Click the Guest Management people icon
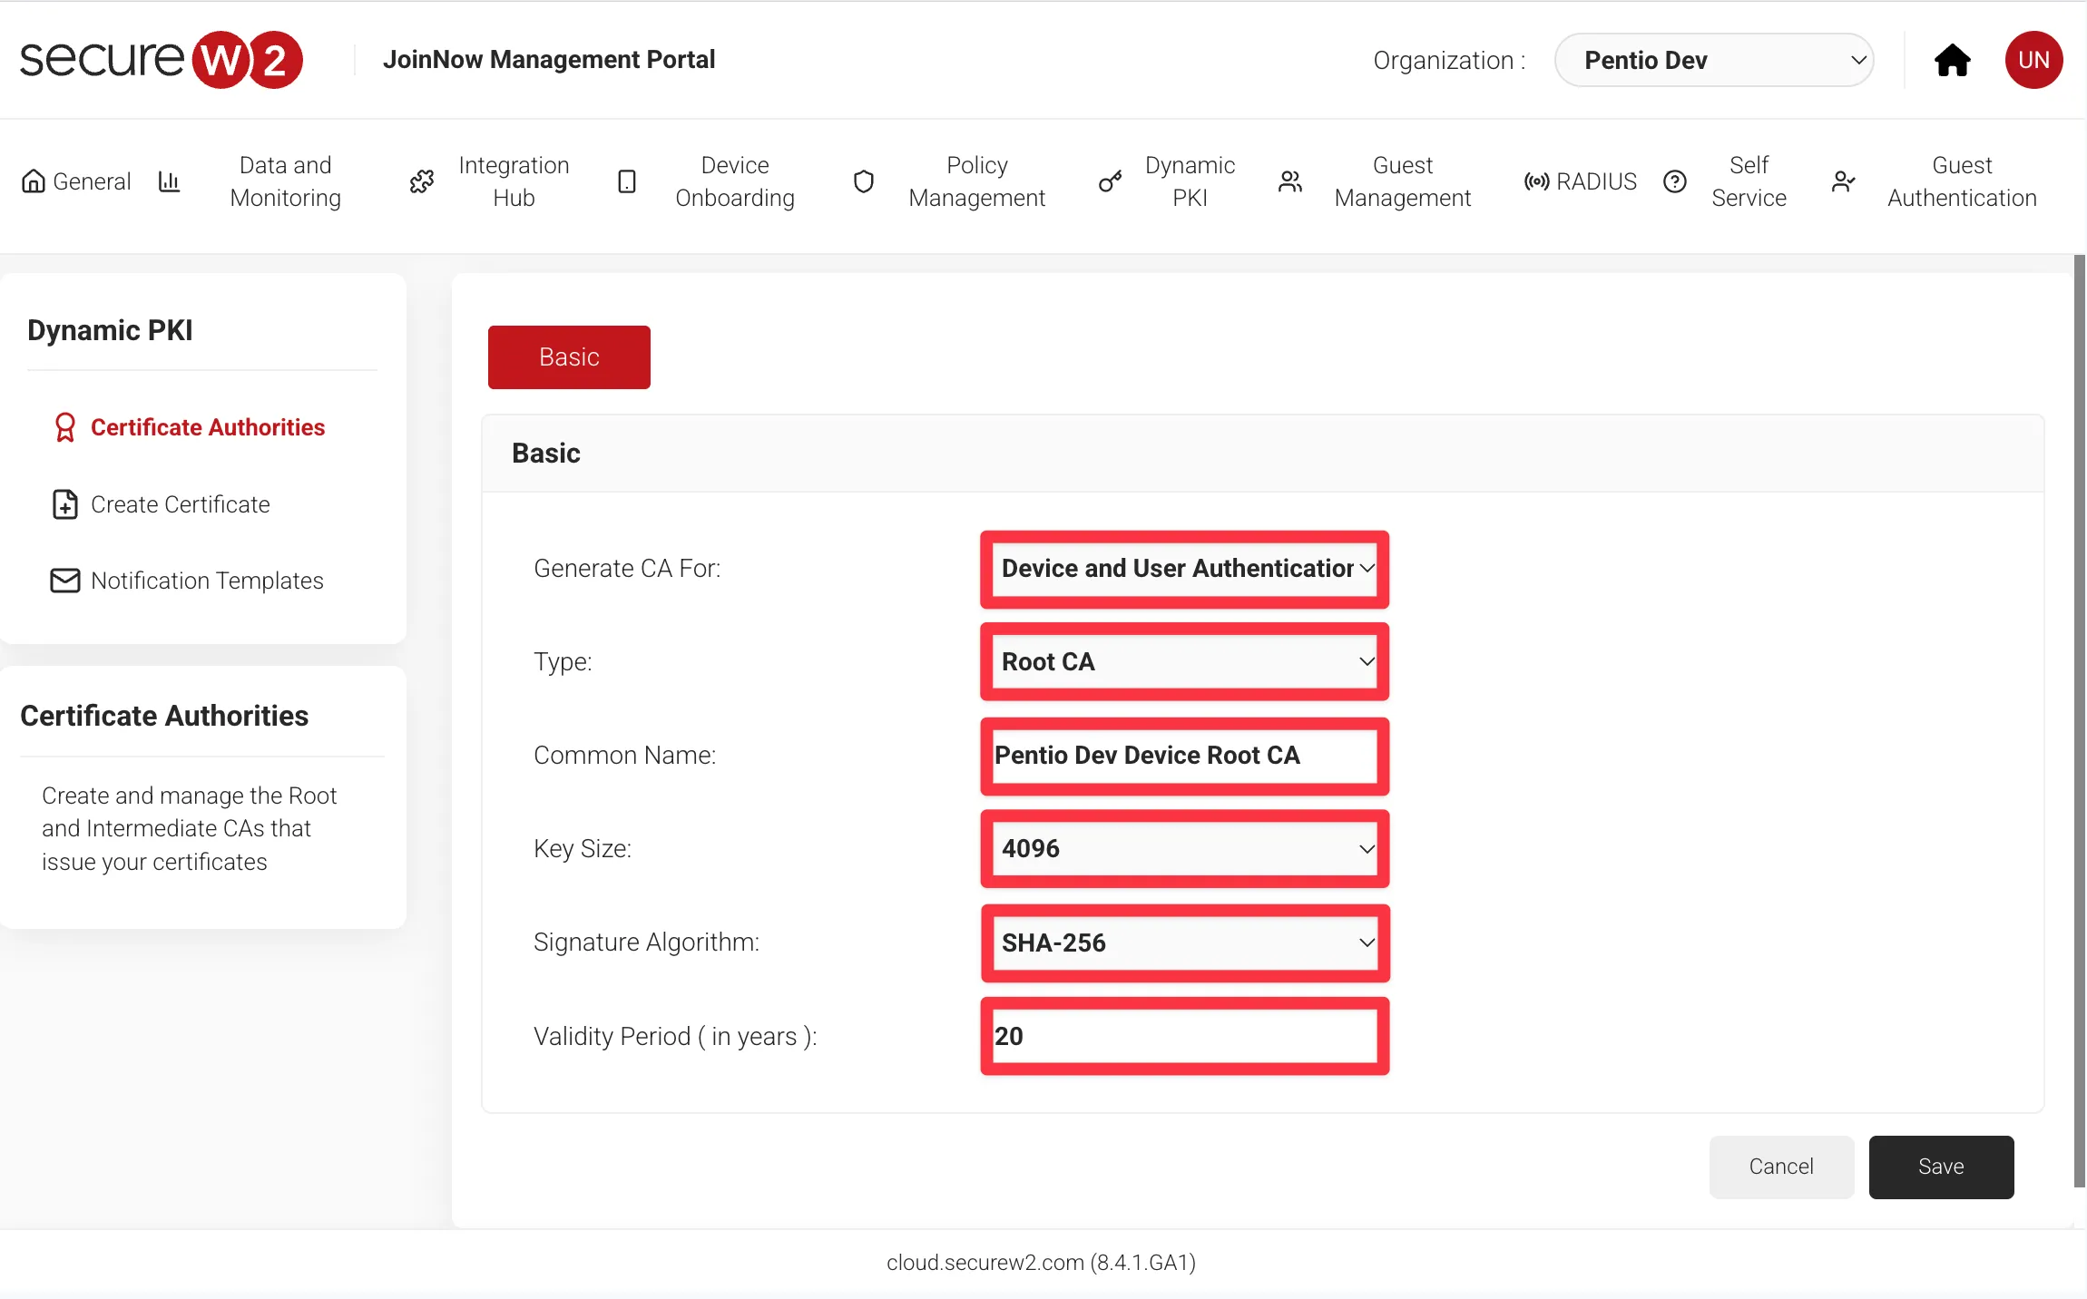This screenshot has height=1299, width=2087. pos(1290,181)
